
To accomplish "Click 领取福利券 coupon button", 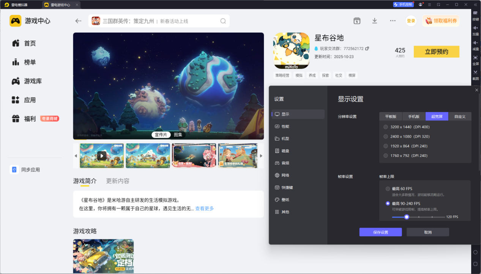I will coord(441,21).
